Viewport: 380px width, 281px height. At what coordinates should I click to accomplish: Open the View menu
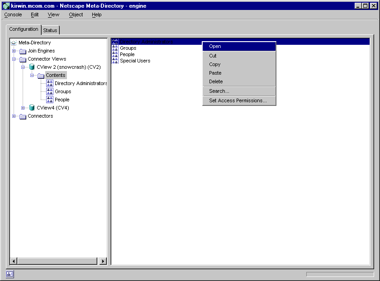pos(53,15)
